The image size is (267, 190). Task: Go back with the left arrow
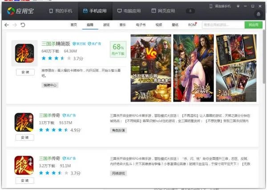pos(7,25)
